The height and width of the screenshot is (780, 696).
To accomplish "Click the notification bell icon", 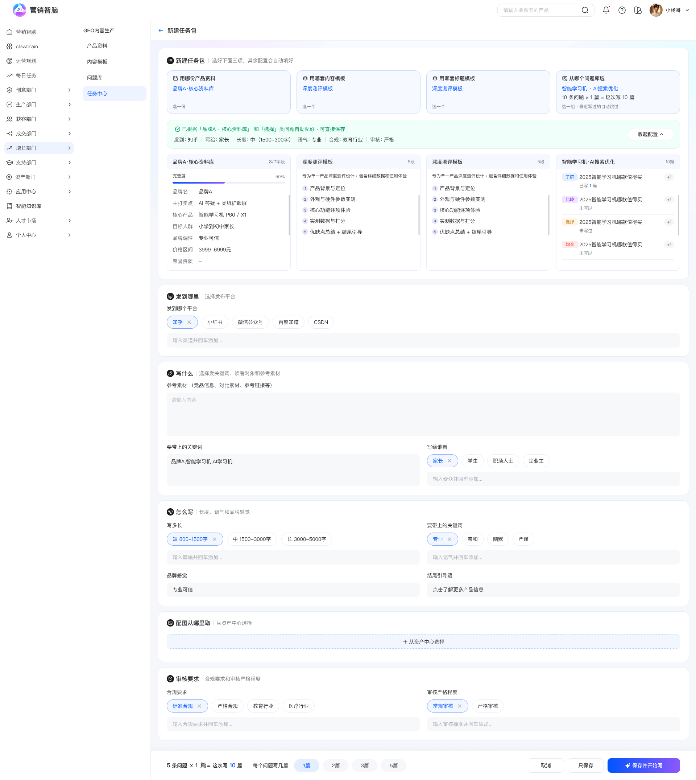I will 606,10.
